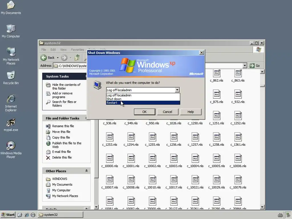Select Internet Explorer desktop icon
The height and width of the screenshot is (219, 292).
pos(11,103)
